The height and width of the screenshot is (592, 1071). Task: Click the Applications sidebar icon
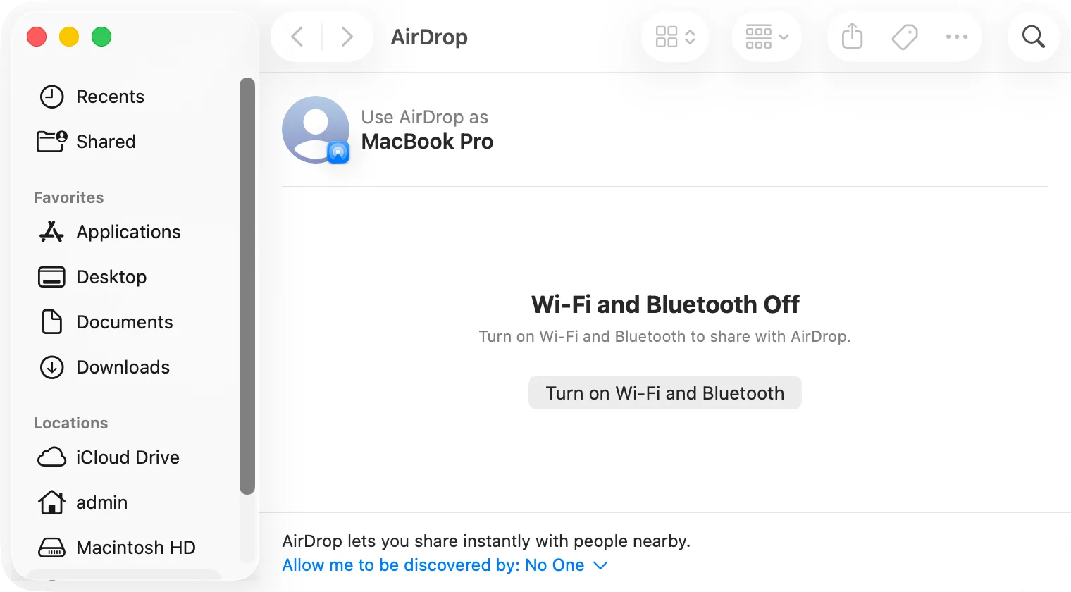(x=51, y=232)
